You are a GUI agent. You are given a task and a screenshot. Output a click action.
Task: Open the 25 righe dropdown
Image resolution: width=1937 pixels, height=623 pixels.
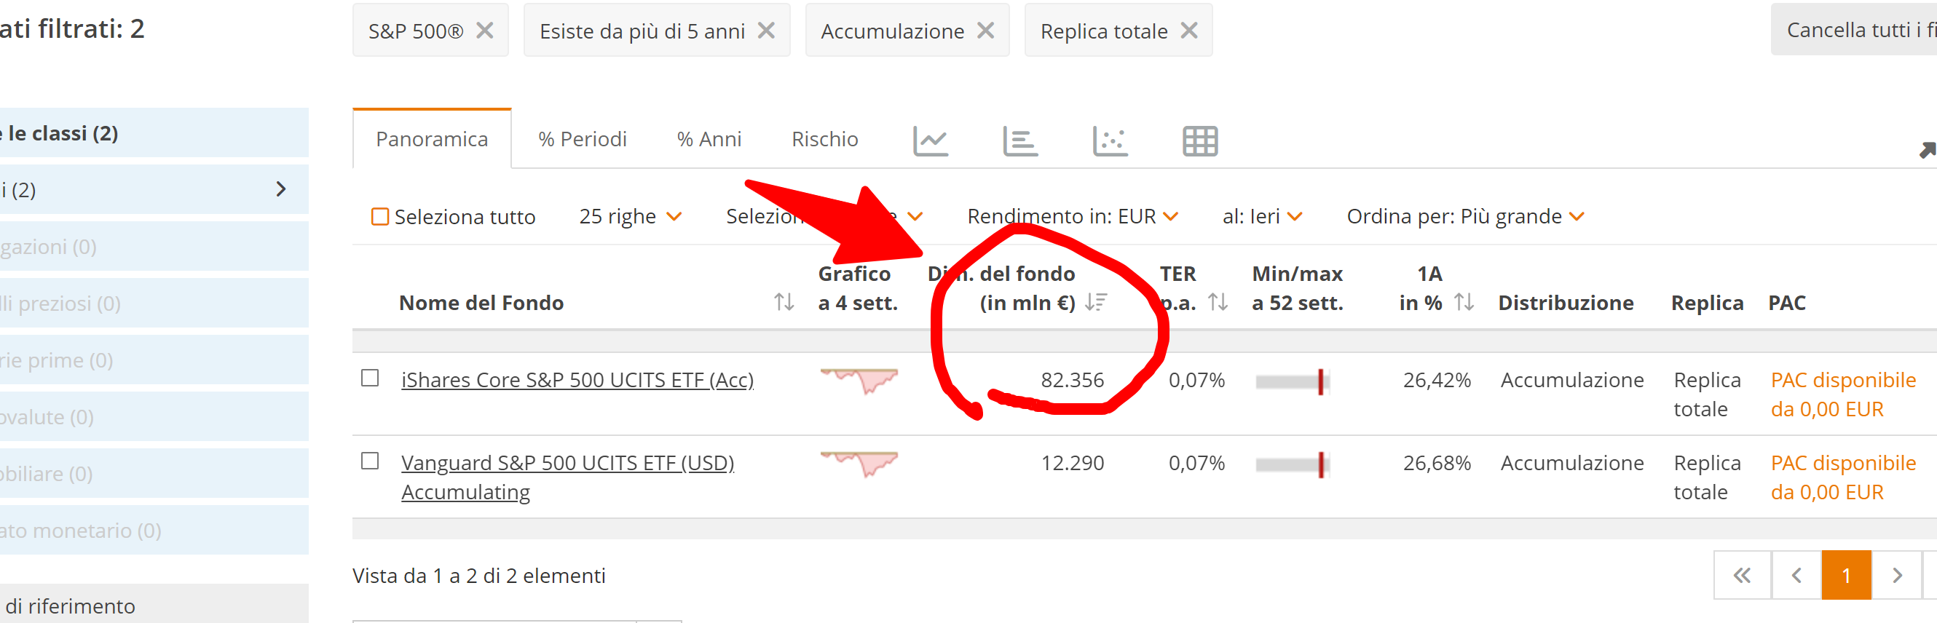pyautogui.click(x=630, y=216)
